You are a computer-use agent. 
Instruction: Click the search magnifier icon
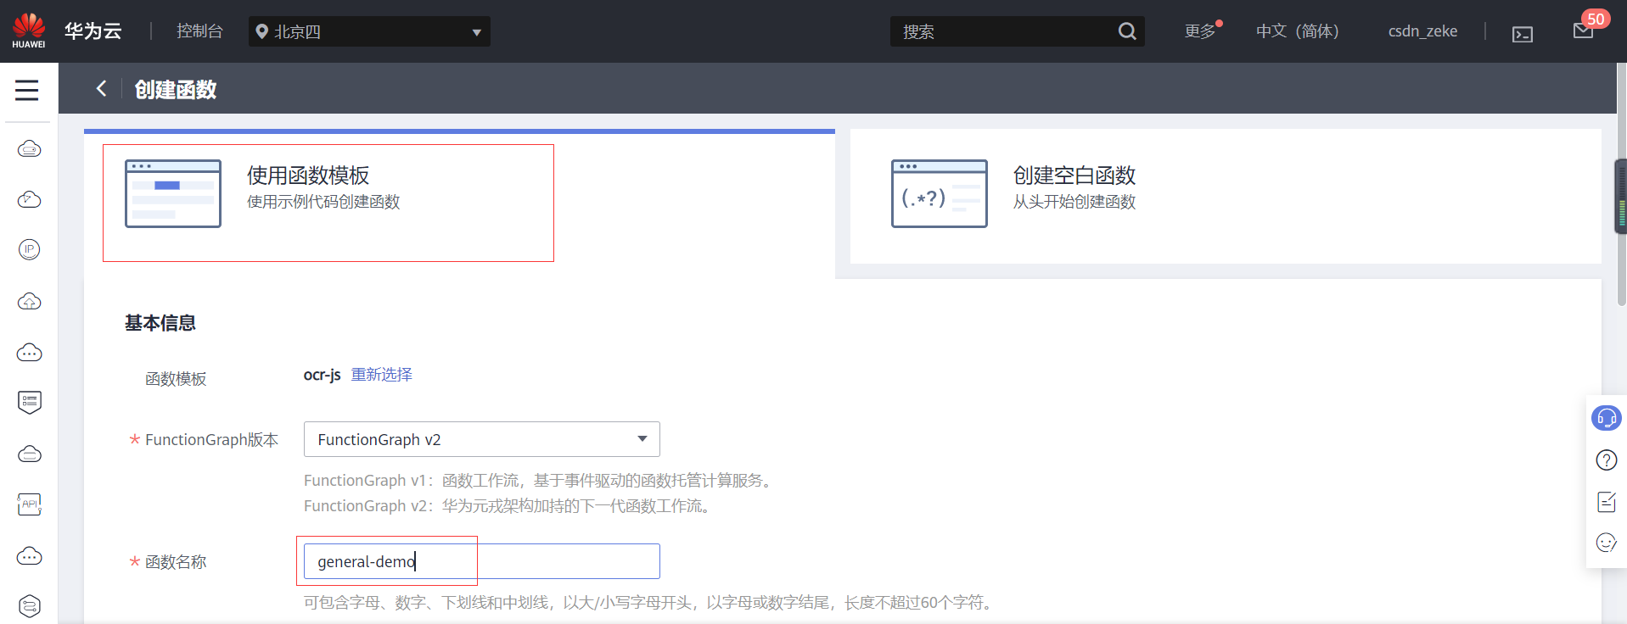(1127, 31)
